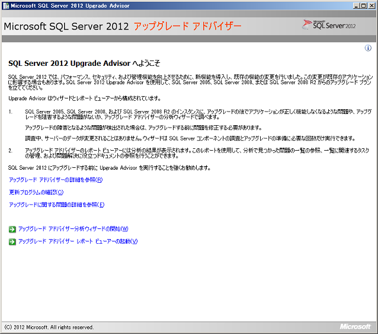Click green arrow icon beside レポート ビューアーの起動
Screen dimensions: 378x334
12,241
